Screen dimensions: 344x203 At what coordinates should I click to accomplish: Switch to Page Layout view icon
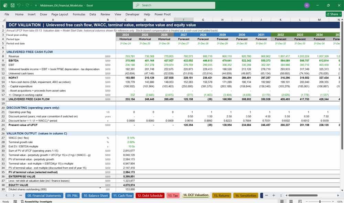[x=291, y=201]
